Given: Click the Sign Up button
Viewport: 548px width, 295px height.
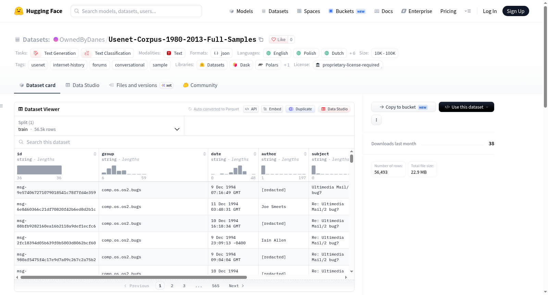Looking at the screenshot, I should pyautogui.click(x=515, y=11).
